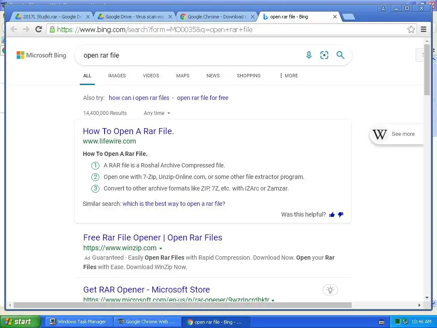
Task: Select the VIDEOS search tab
Action: pyautogui.click(x=151, y=76)
